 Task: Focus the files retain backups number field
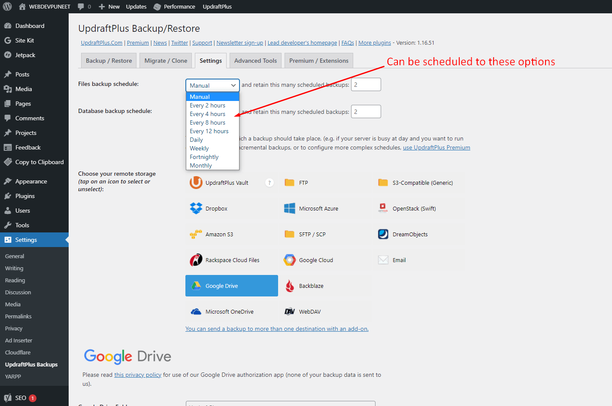click(x=366, y=85)
